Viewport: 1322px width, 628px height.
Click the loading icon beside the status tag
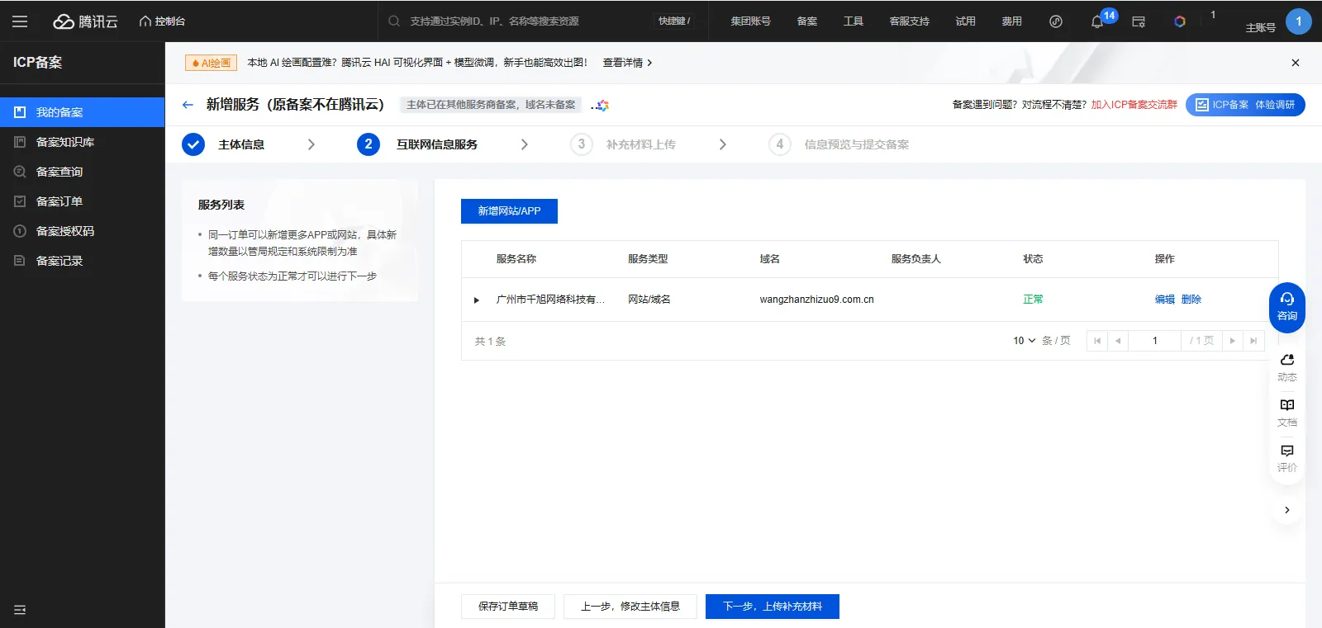click(x=601, y=105)
